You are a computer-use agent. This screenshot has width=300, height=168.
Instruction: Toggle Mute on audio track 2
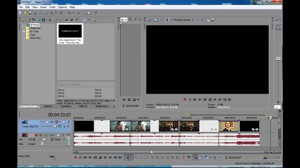58,135
